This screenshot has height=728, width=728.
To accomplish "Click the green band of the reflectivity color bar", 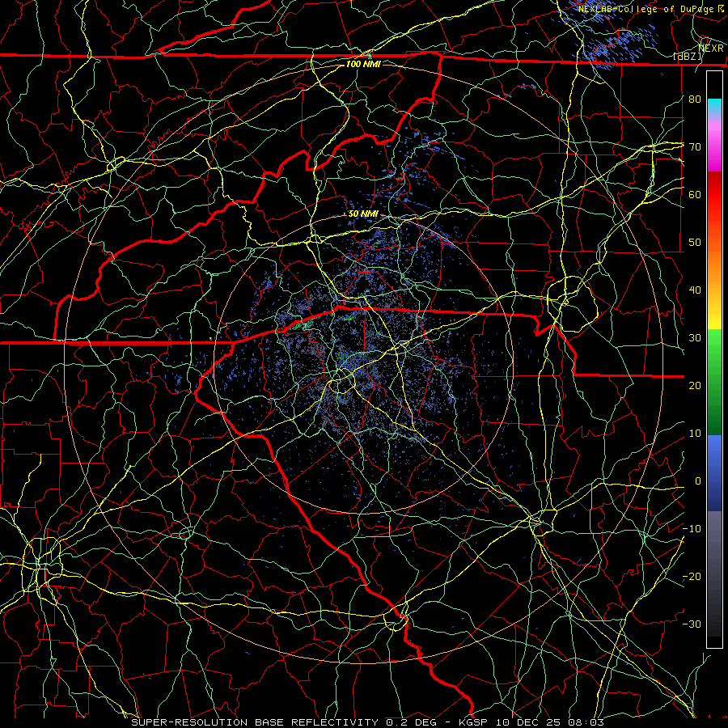I will click(714, 382).
